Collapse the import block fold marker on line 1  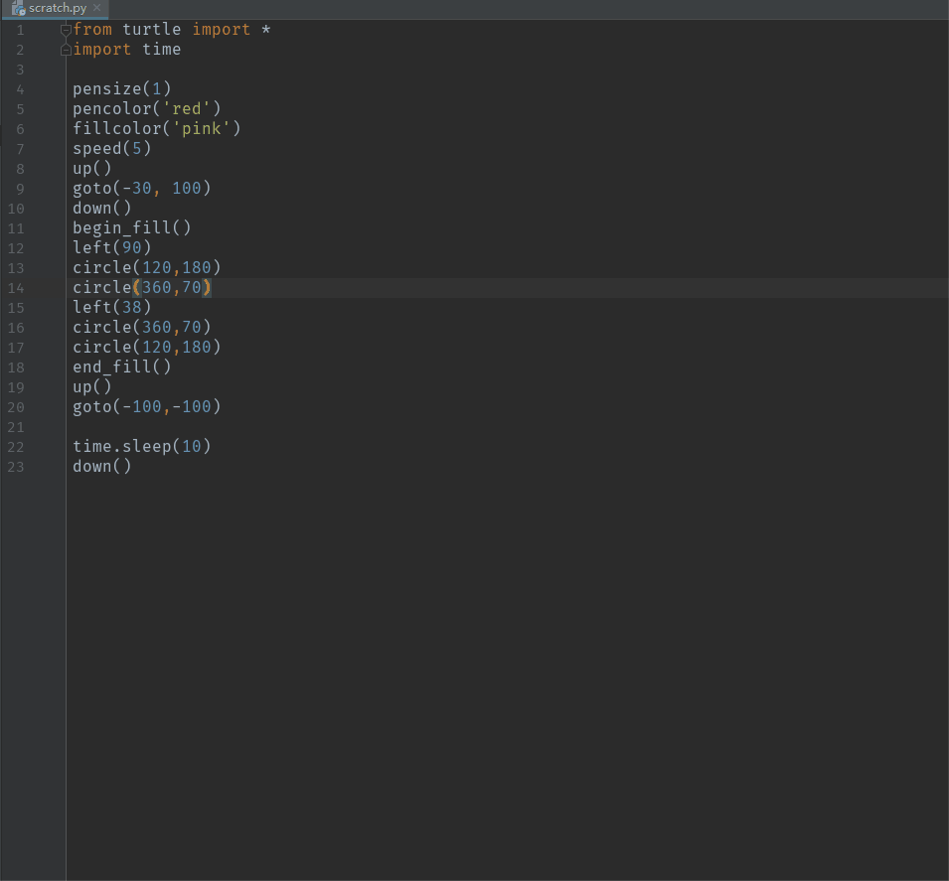coord(66,30)
